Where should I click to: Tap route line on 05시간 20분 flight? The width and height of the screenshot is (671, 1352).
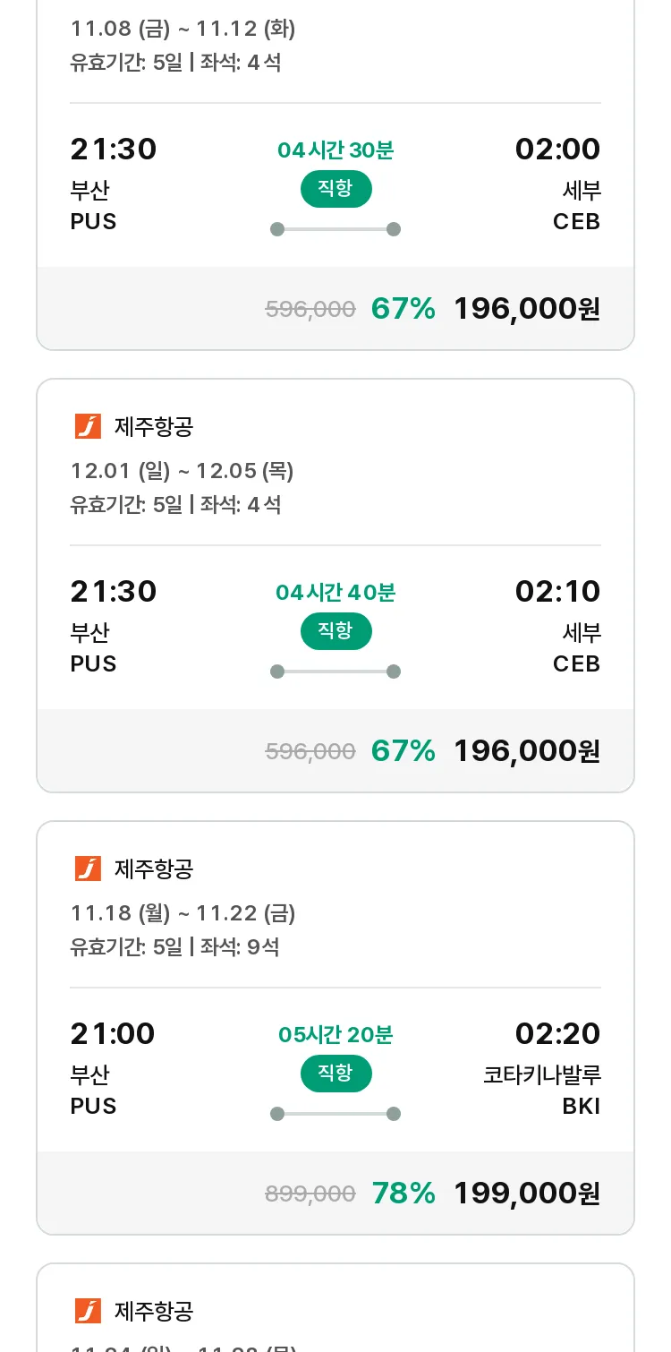coord(335,1114)
